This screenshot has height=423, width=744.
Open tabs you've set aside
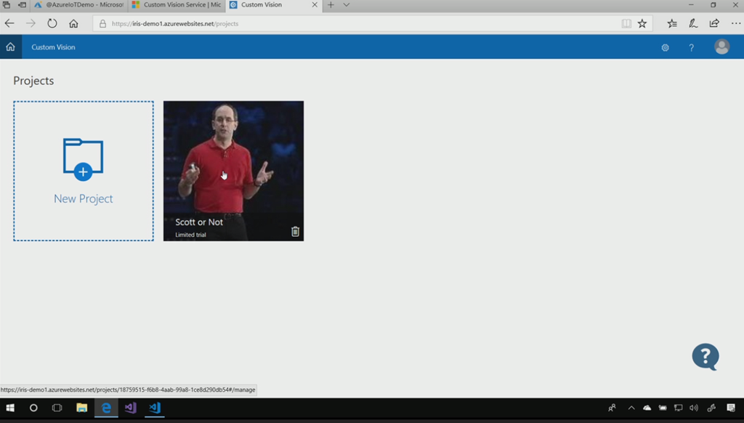[7, 5]
